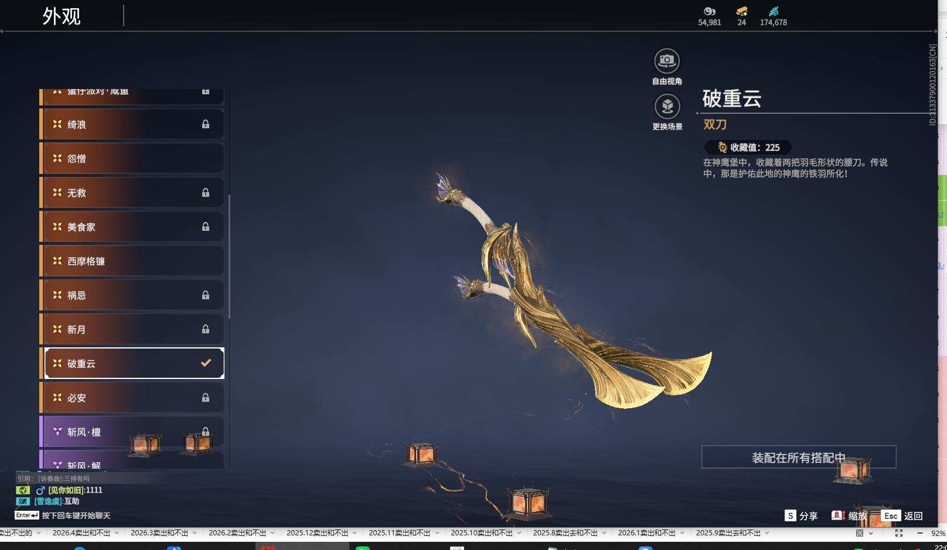The width and height of the screenshot is (947, 550).
Task: Switch to sheet tab 2025.11卖出和不出
Action: click(399, 533)
